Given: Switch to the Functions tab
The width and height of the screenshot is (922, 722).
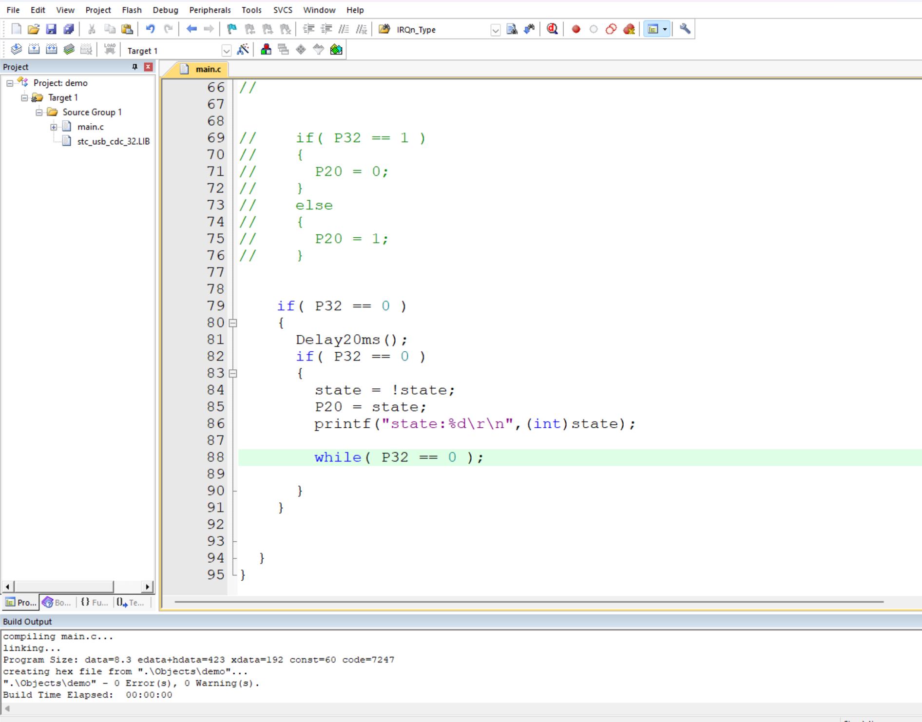Looking at the screenshot, I should click(x=95, y=603).
